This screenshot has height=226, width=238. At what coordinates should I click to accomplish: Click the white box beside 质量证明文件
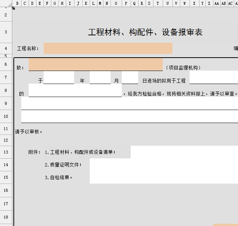click(164, 165)
